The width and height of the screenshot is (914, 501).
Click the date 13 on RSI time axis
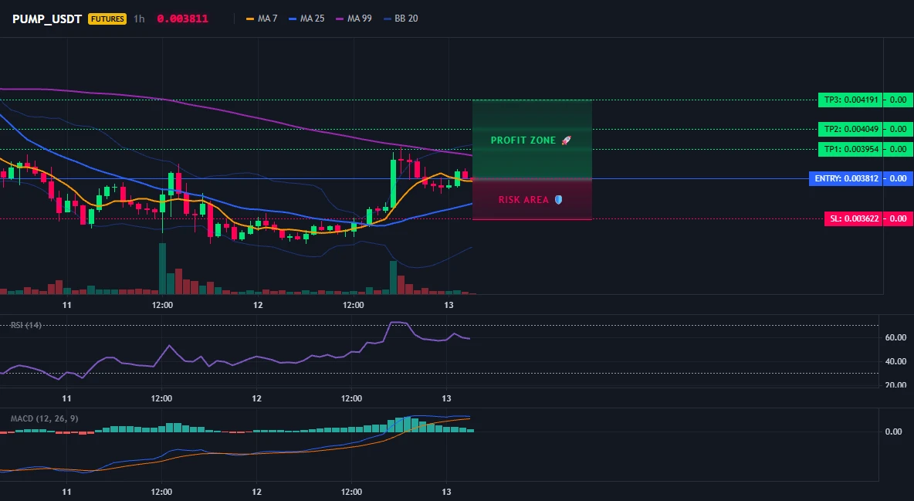tap(446, 398)
